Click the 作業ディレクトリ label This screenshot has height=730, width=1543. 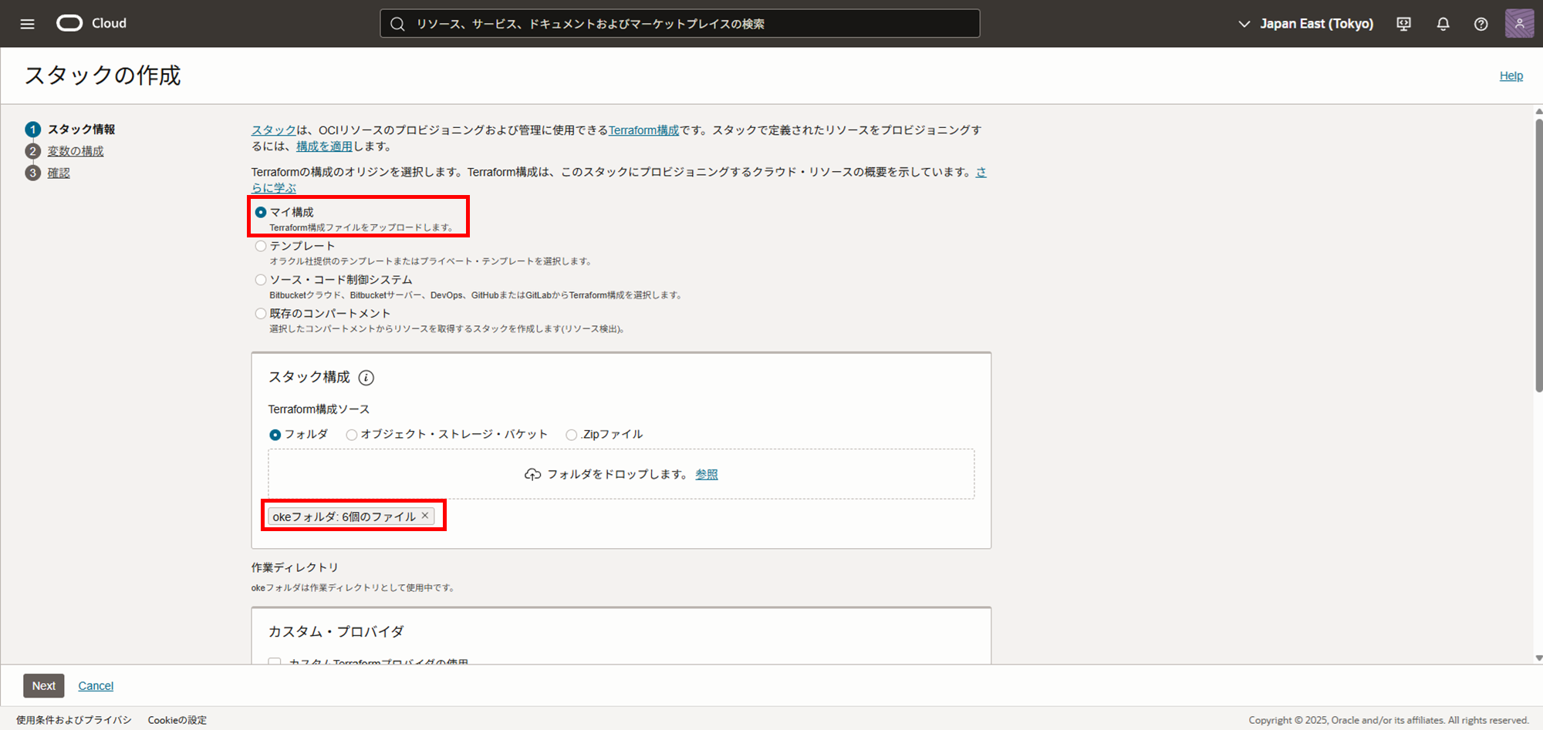coord(295,567)
